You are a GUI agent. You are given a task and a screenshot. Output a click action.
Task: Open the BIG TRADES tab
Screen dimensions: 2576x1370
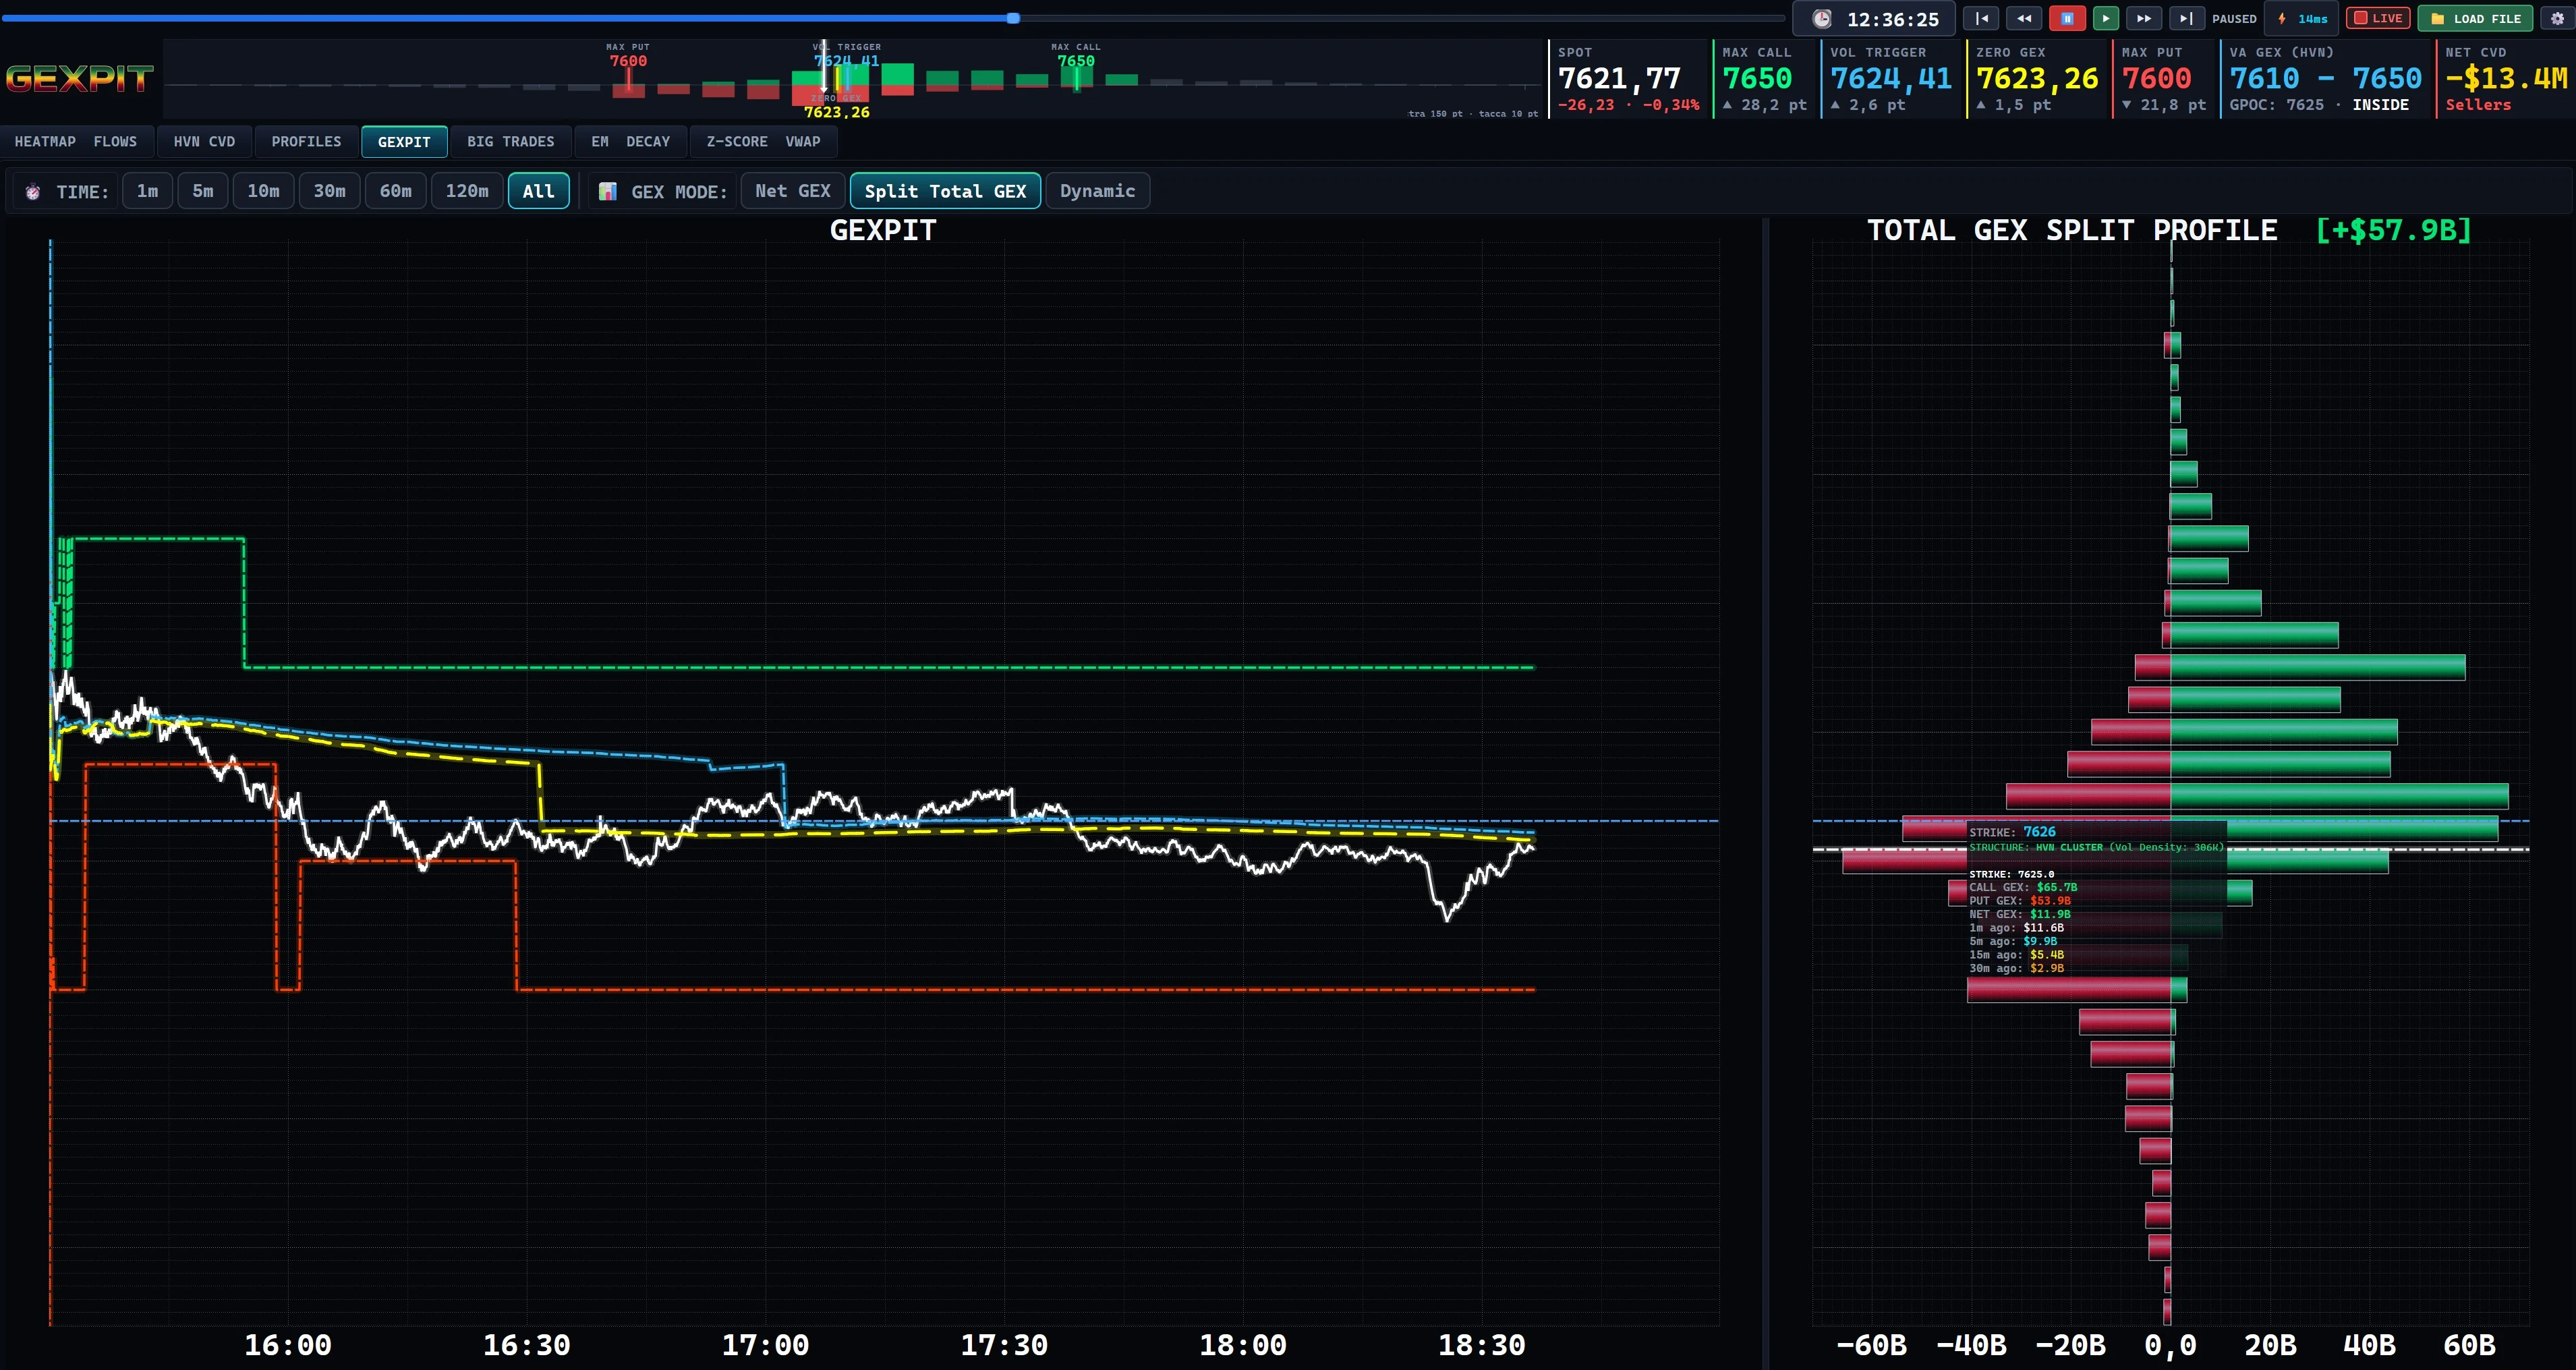point(510,142)
